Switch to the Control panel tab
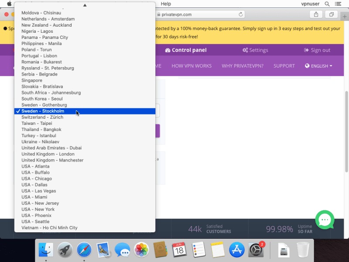This screenshot has height=262, width=349. (x=185, y=50)
